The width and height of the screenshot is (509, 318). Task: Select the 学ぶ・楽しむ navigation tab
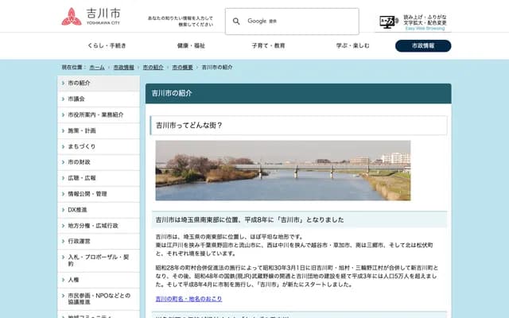(x=352, y=45)
